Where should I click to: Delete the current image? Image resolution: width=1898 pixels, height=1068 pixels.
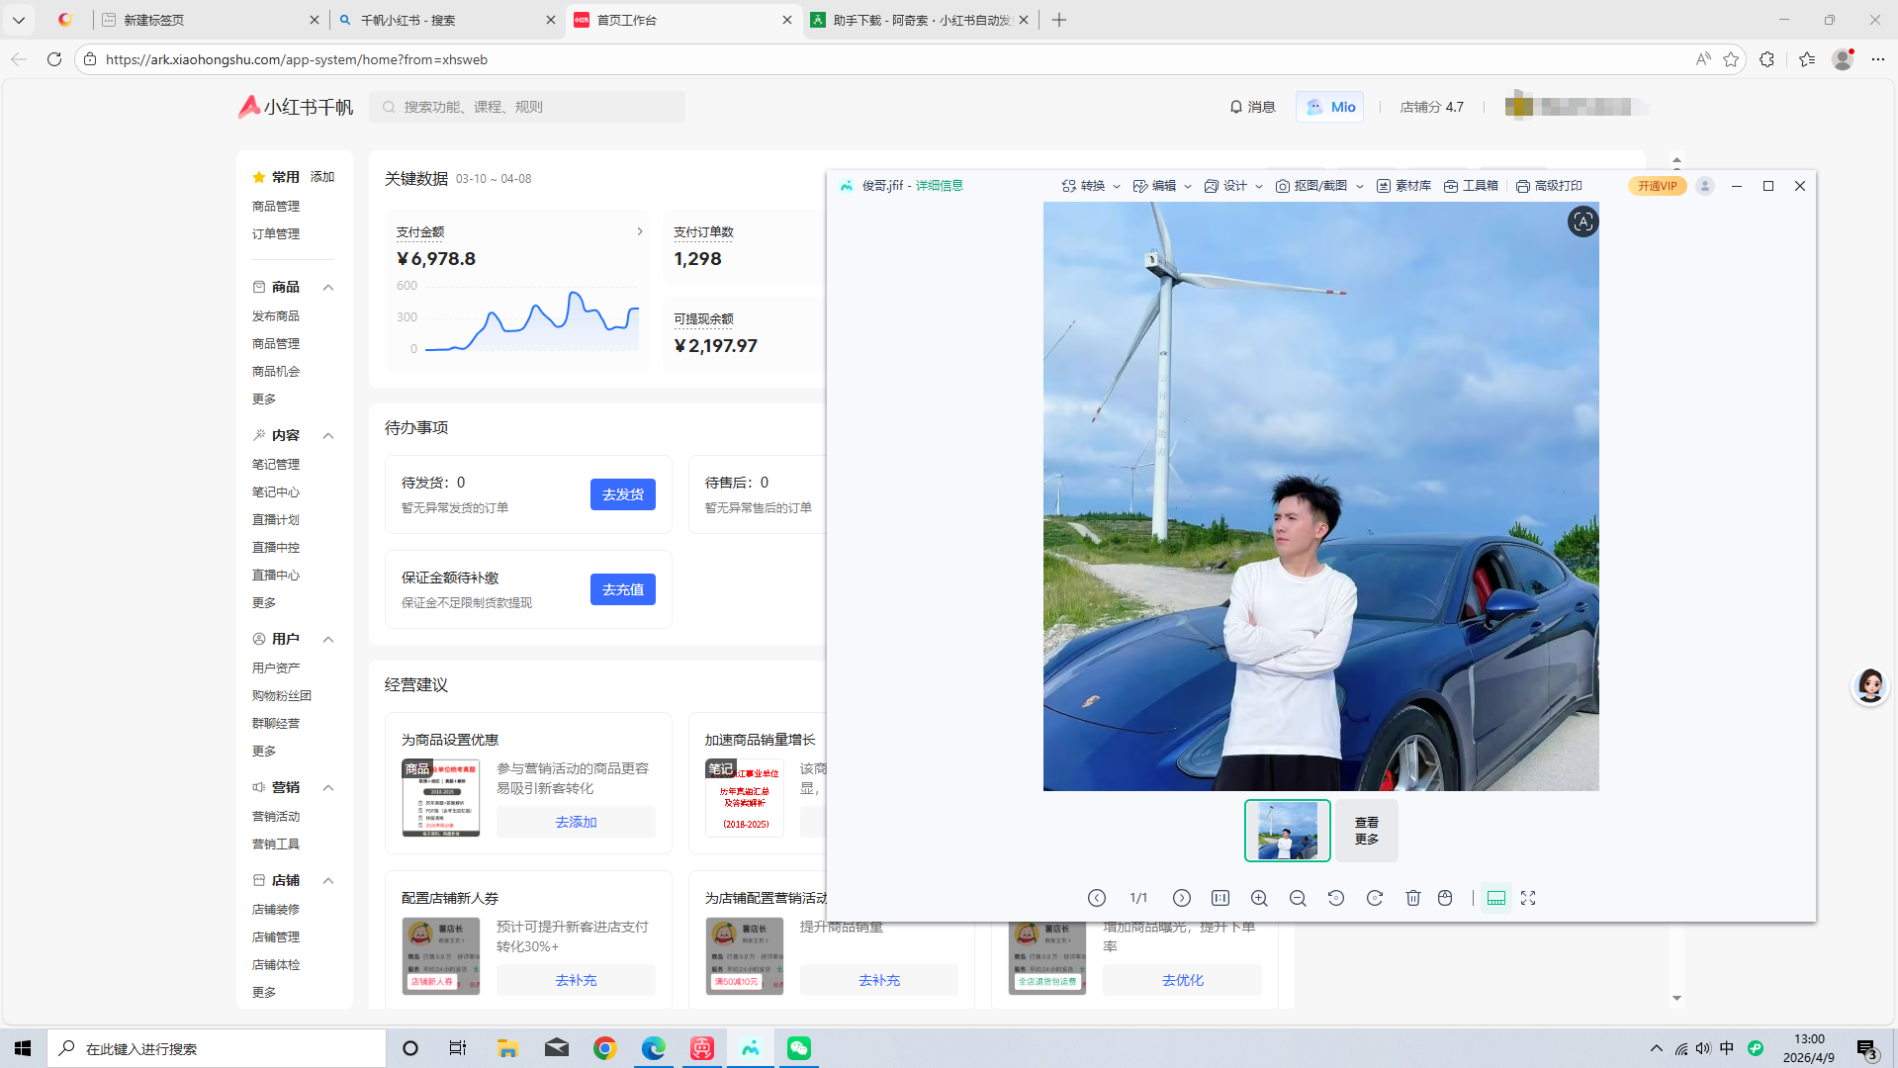pyautogui.click(x=1413, y=898)
